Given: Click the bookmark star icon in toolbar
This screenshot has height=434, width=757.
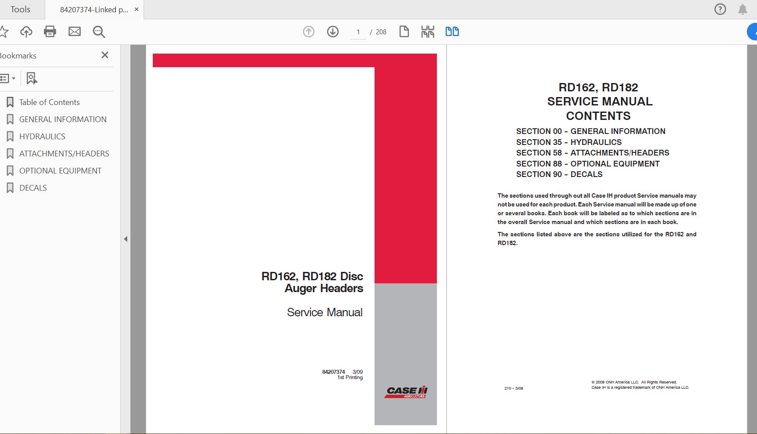Looking at the screenshot, I should [4, 31].
